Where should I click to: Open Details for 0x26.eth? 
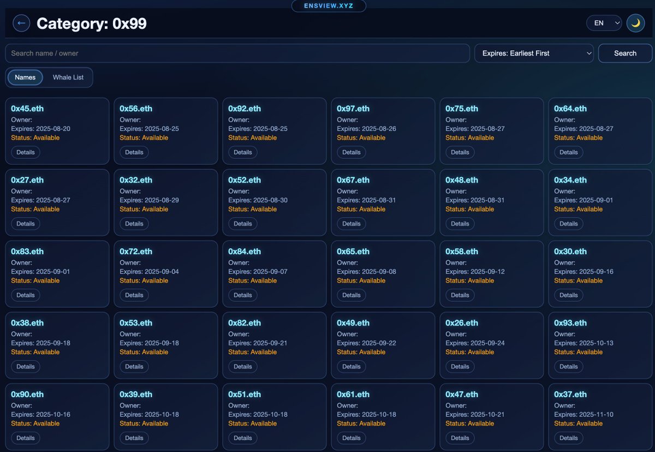460,367
